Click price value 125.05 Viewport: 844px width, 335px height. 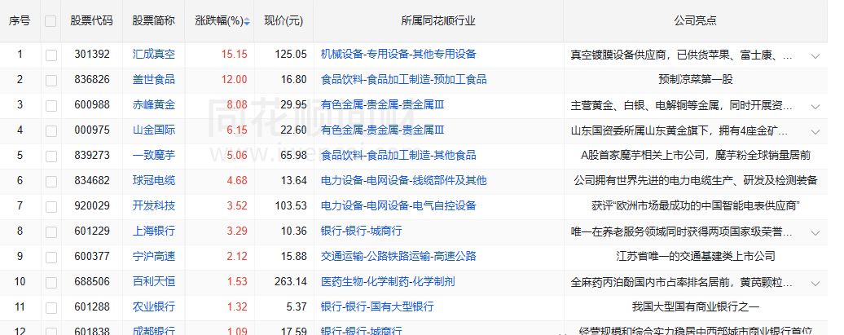(x=291, y=55)
